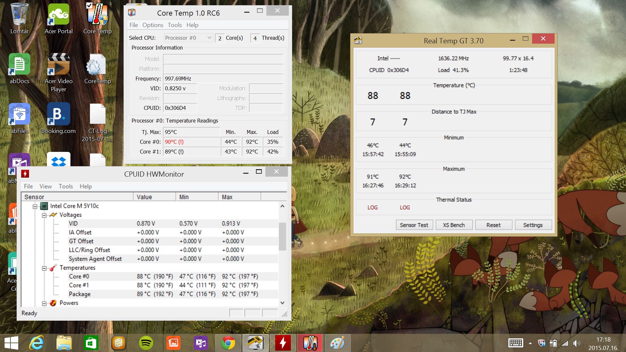Open the Lomtár recycle bin icon
The width and height of the screenshot is (626, 352).
click(x=19, y=18)
